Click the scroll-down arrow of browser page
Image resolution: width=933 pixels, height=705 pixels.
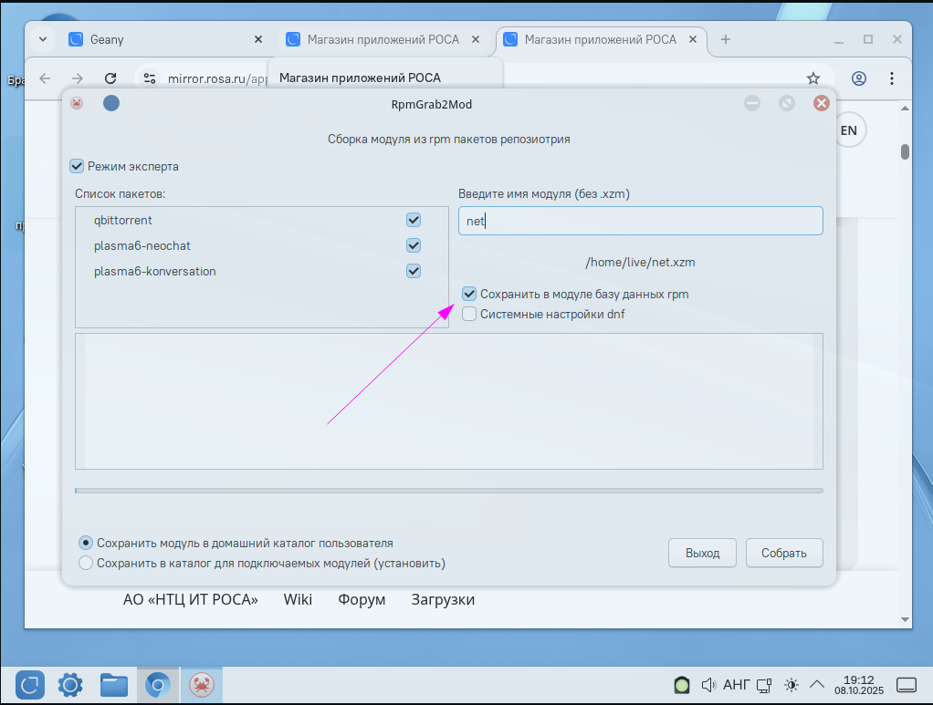click(x=905, y=619)
